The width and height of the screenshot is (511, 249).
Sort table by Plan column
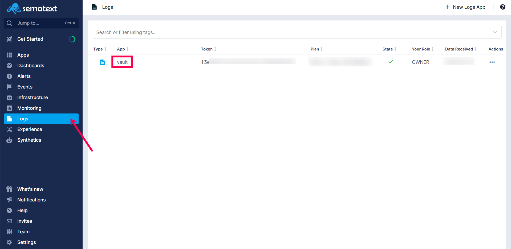(x=317, y=49)
